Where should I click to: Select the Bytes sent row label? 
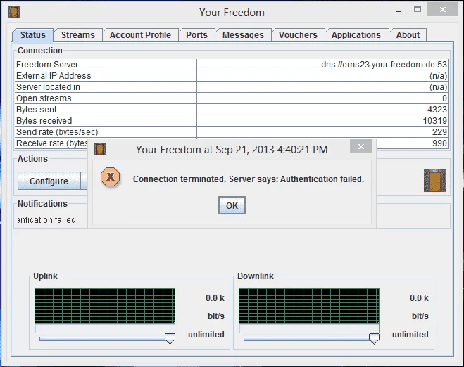(x=36, y=110)
